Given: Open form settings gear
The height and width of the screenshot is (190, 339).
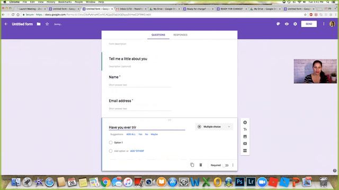Looking at the screenshot, I should pos(295,24).
